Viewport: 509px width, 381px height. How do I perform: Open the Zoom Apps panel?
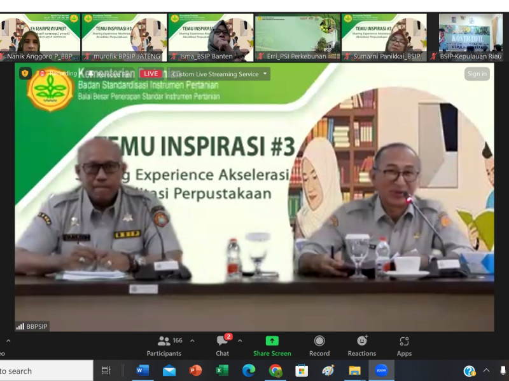click(404, 345)
